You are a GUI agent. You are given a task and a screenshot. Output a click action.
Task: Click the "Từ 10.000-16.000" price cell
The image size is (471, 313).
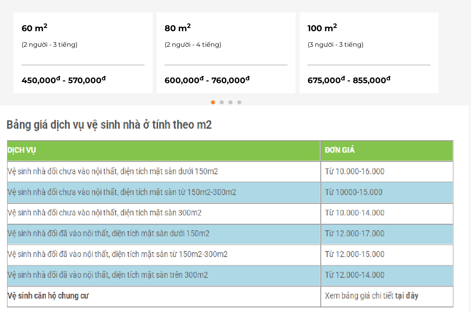tap(355, 171)
